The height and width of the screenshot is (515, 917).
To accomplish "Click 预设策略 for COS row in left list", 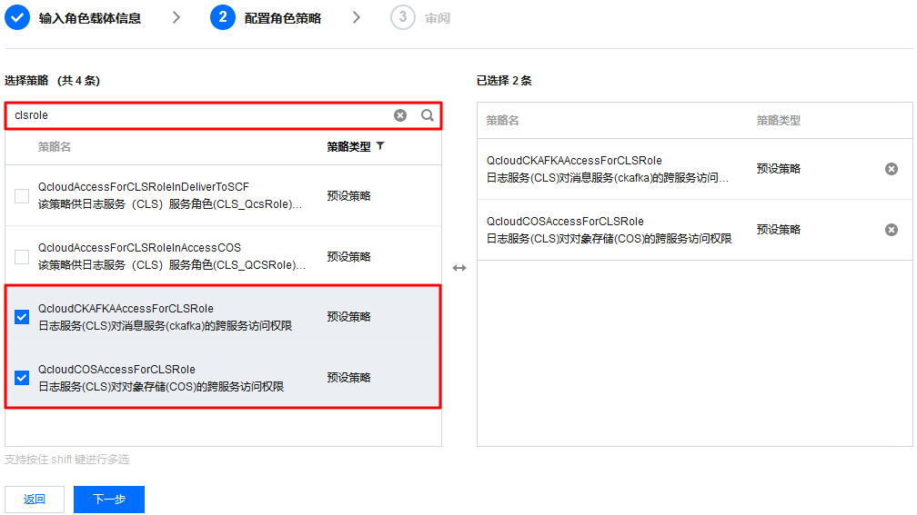I will tap(348, 377).
